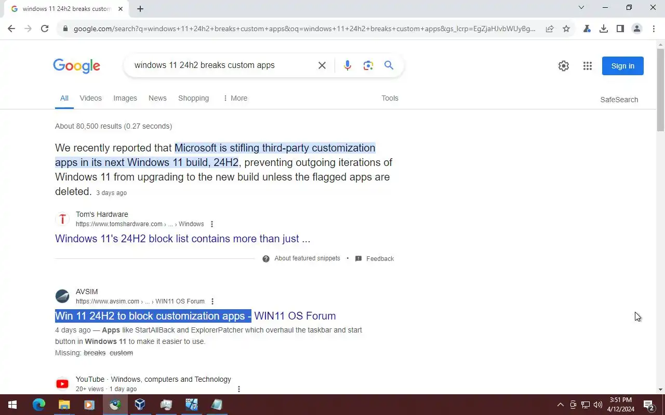Screen dimensions: 665x415
Task: Open more options for the AVSIM result
Action: point(212,301)
